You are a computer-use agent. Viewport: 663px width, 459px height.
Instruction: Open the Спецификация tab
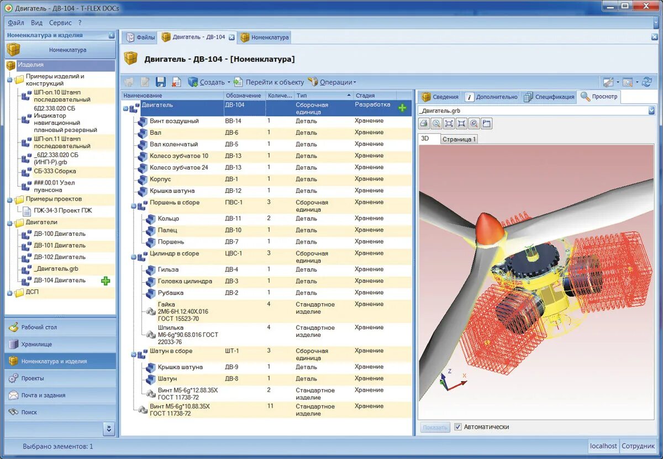[x=549, y=97]
